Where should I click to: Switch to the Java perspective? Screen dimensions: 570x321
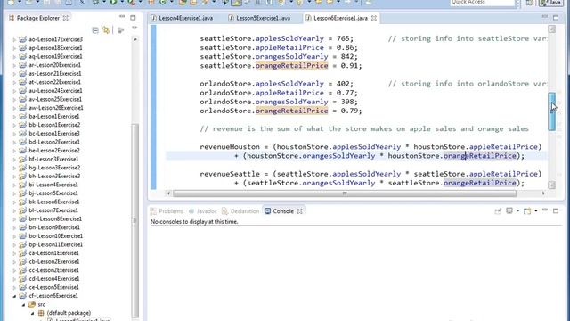551,3
